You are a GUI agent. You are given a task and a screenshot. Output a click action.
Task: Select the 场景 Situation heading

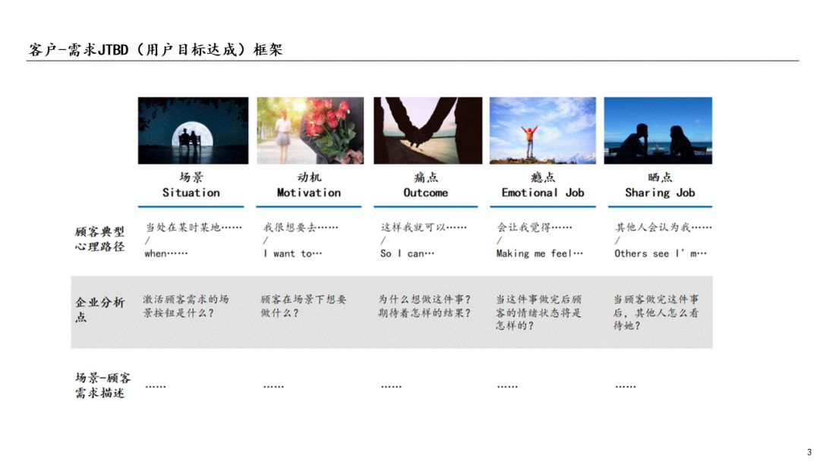click(191, 185)
